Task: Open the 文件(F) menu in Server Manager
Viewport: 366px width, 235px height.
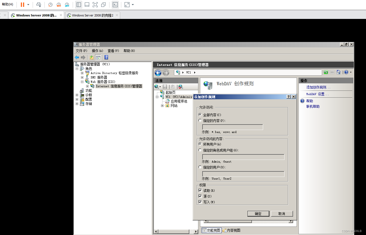Action: [81, 51]
